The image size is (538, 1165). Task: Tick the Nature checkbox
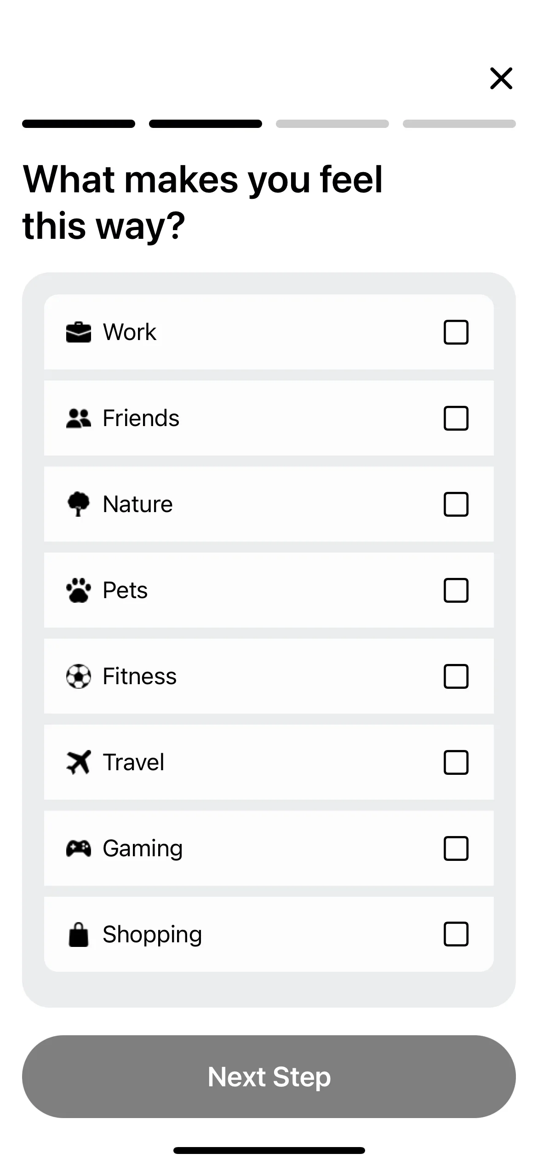coord(456,504)
